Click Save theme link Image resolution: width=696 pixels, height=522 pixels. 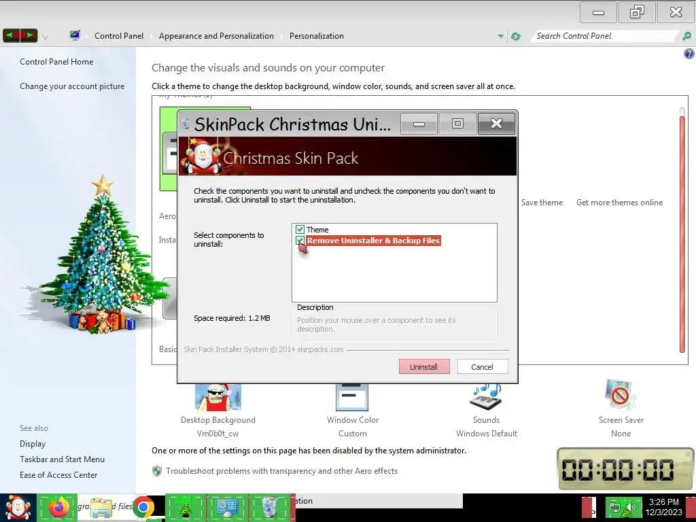(542, 203)
